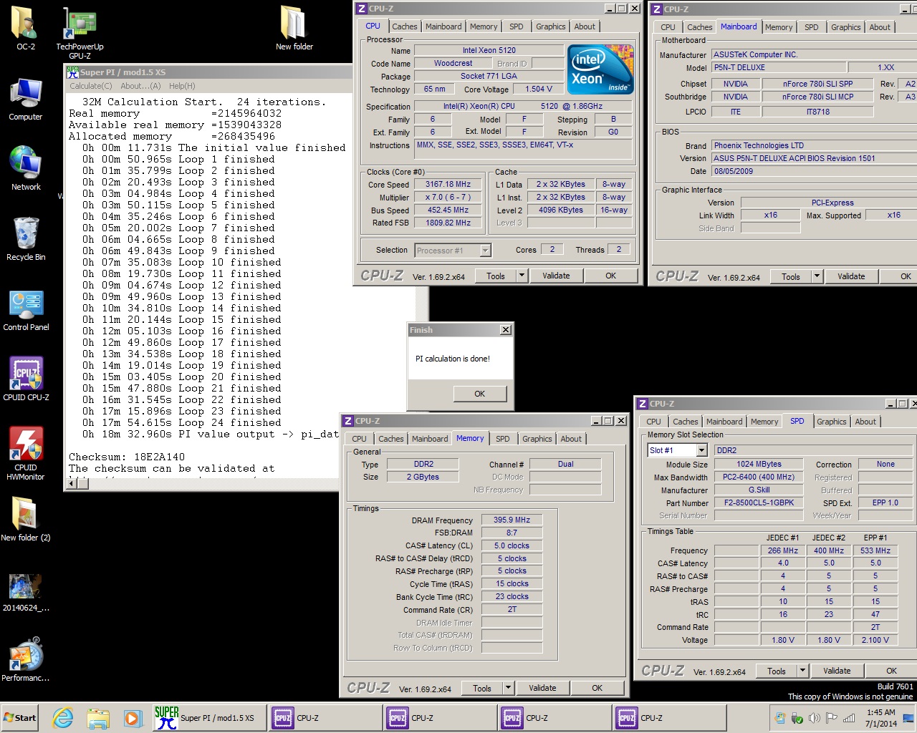Click the G.Skill manufacturer field

(759, 490)
